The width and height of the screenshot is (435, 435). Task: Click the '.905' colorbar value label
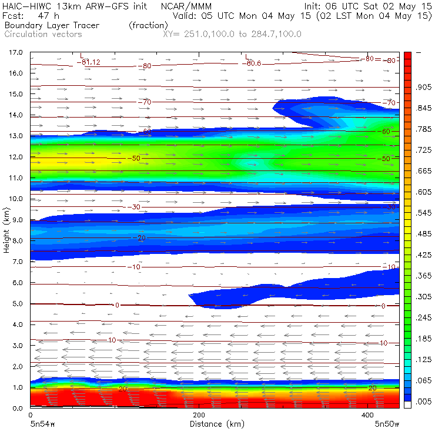click(x=424, y=88)
